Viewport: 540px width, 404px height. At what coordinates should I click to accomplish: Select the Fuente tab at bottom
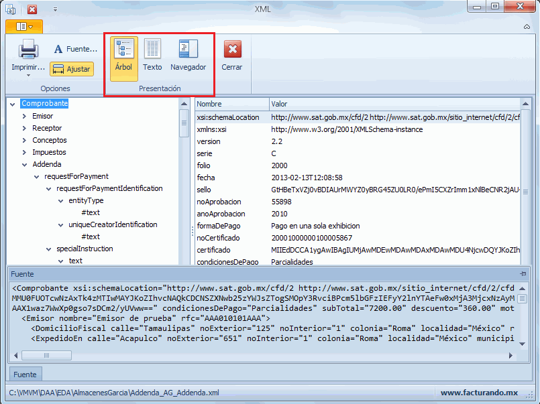(25, 375)
